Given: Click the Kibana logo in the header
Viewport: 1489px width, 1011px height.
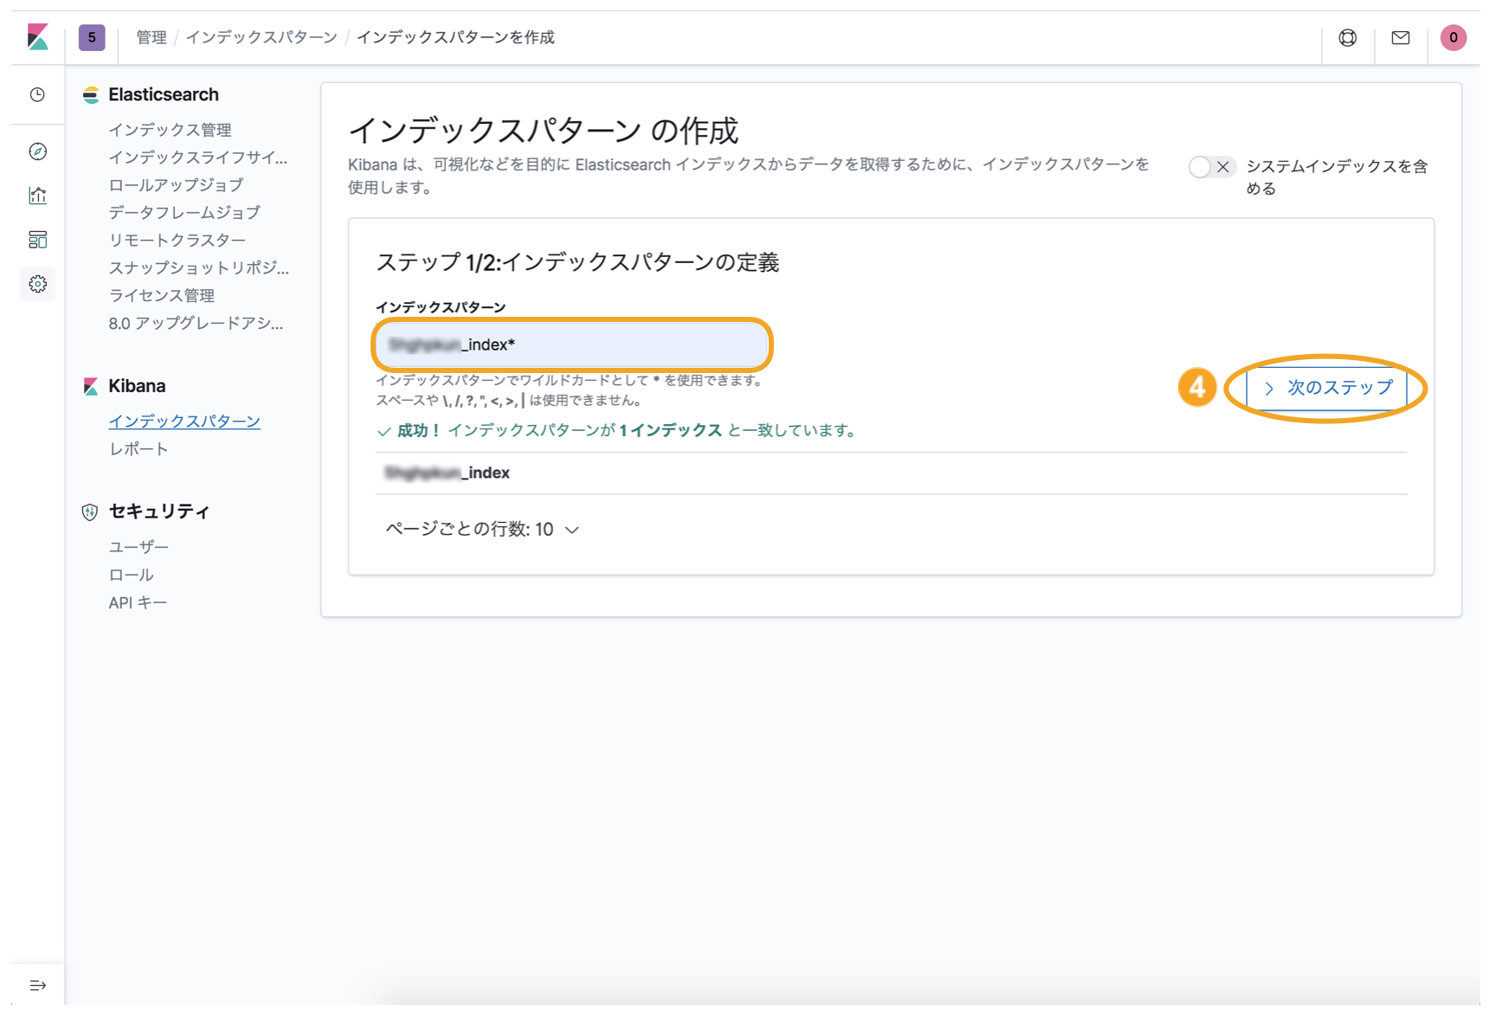Looking at the screenshot, I should (38, 37).
